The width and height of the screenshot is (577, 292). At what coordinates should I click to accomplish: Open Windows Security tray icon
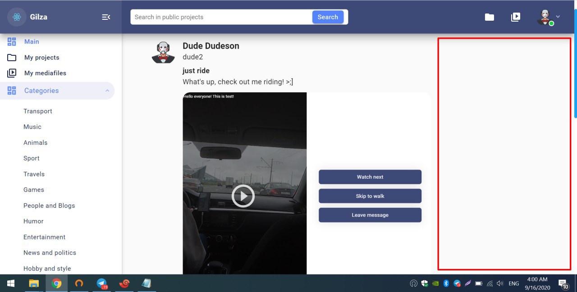(424, 283)
